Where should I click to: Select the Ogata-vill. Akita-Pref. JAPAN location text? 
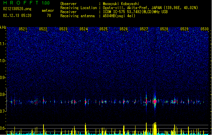[x=150, y=8]
